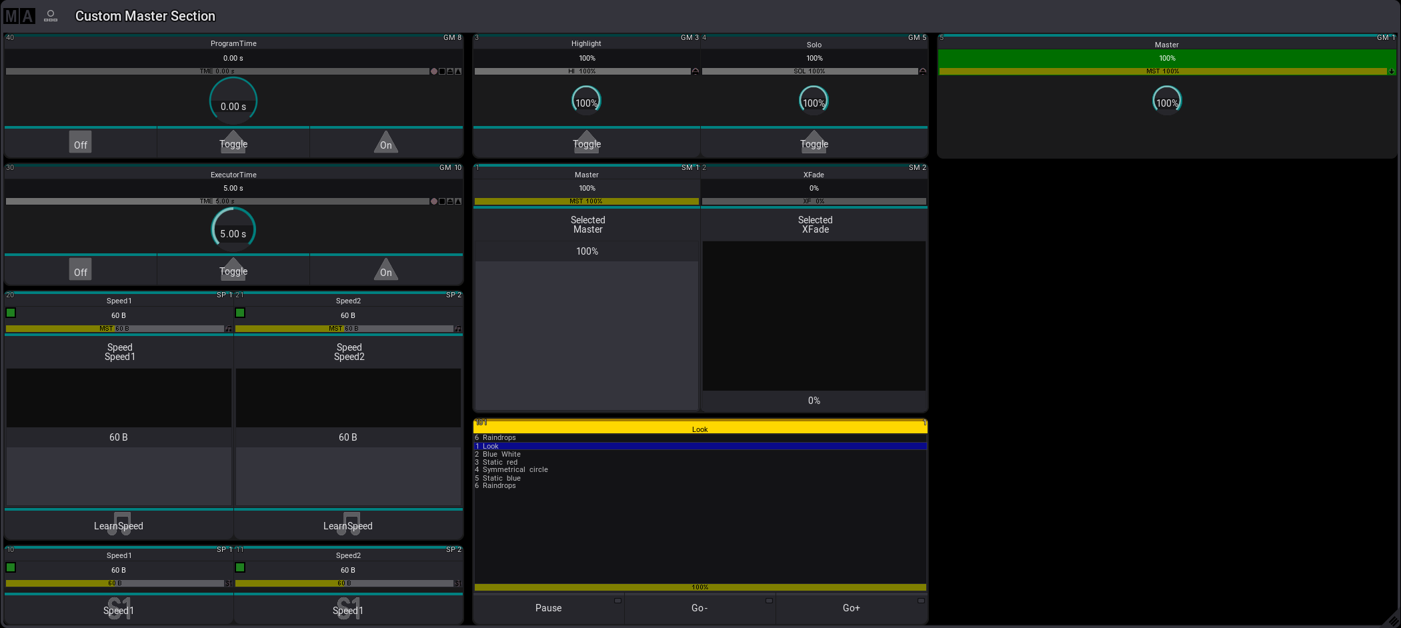Select highlighted cue '1 Look'

click(700, 446)
